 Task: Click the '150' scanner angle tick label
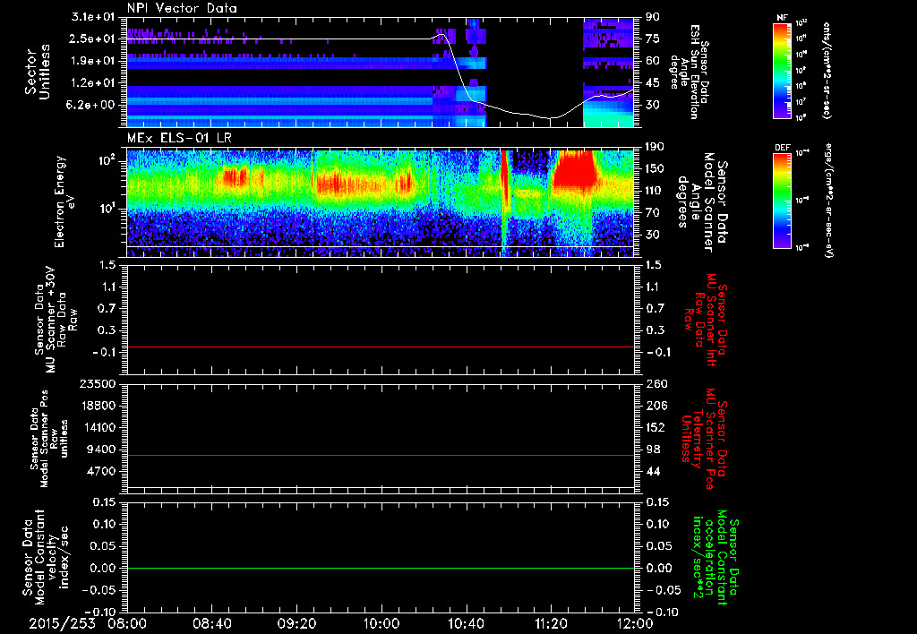655,169
